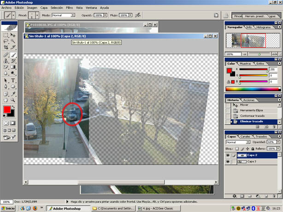Choose the Rectangular Marquee tool
This screenshot has width=283, height=212.
[x=6, y=35]
